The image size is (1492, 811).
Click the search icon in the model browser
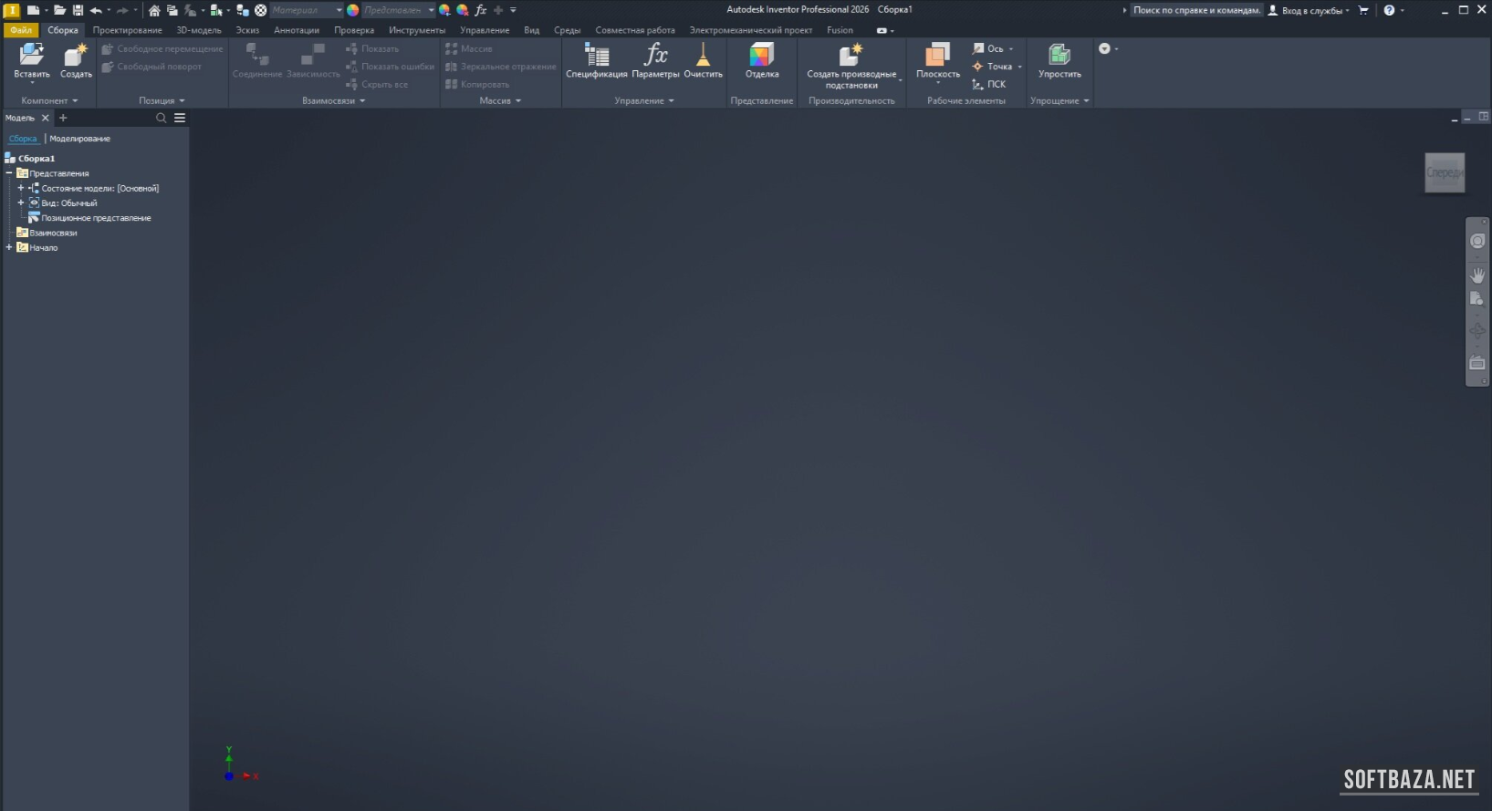pos(162,118)
